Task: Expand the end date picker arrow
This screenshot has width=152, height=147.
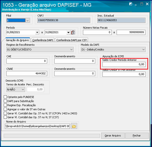Action: point(68,32)
